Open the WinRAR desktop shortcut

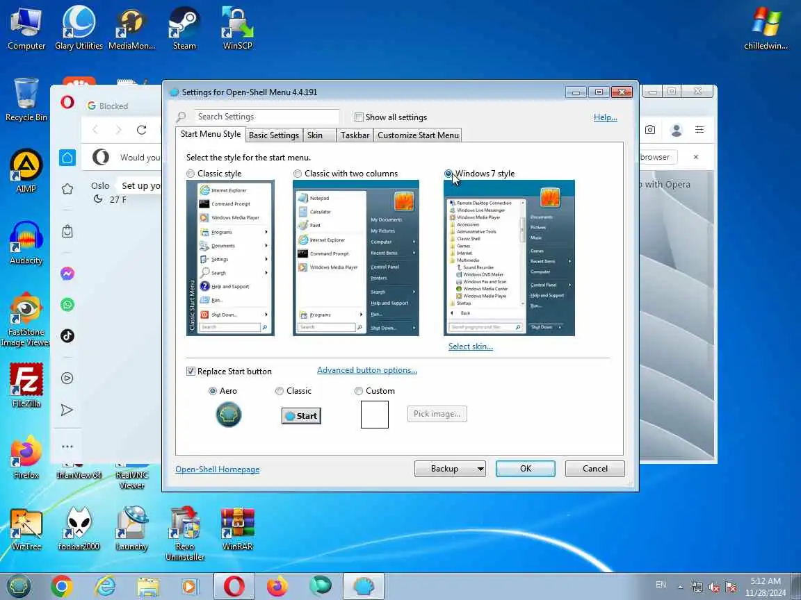(238, 528)
